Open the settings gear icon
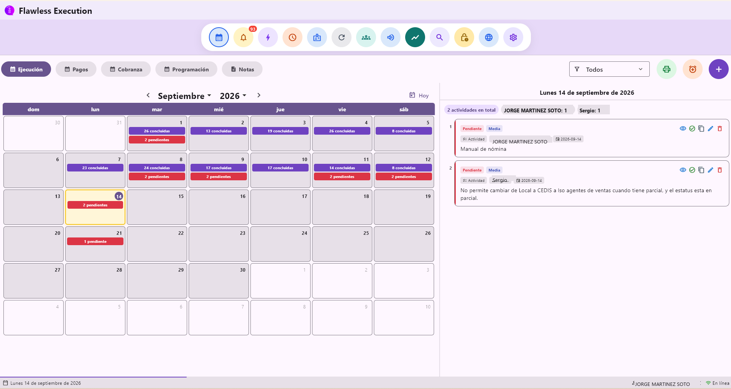The image size is (731, 389). (513, 37)
